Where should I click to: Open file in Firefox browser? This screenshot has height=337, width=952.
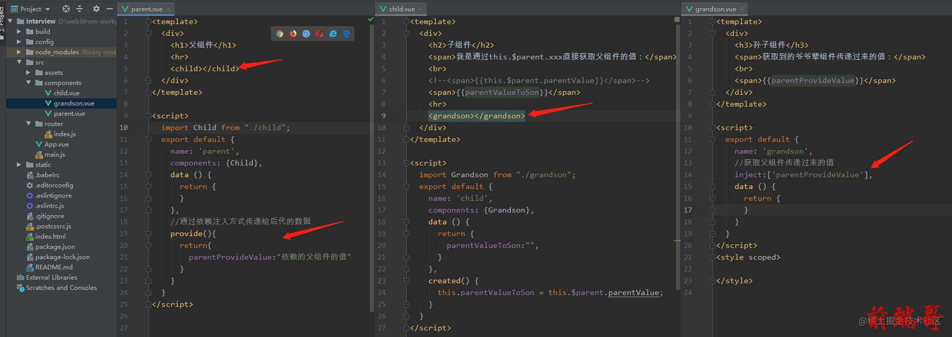[x=293, y=34]
